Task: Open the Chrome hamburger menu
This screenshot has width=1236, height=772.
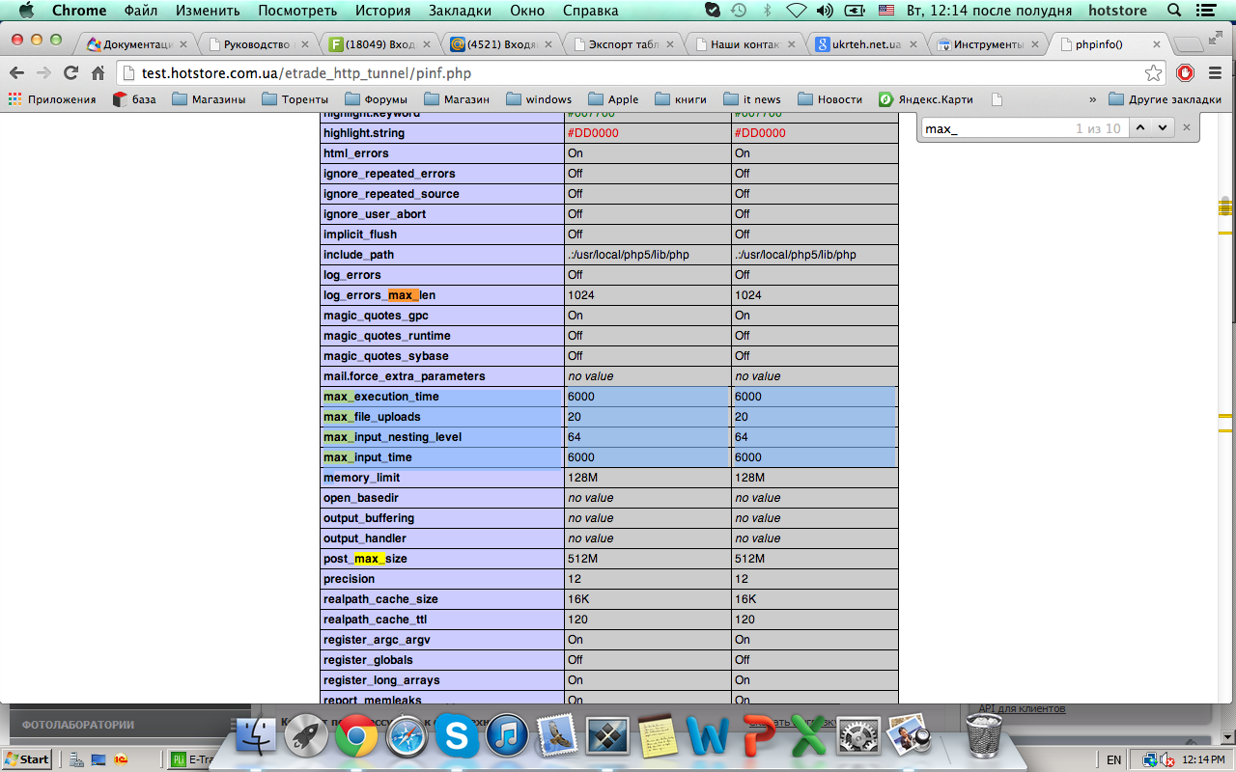Action: 1215,73
